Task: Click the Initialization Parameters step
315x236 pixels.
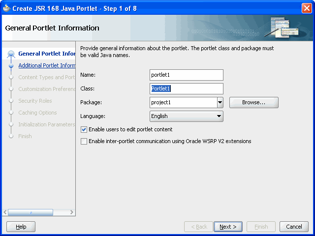Action: coord(47,124)
